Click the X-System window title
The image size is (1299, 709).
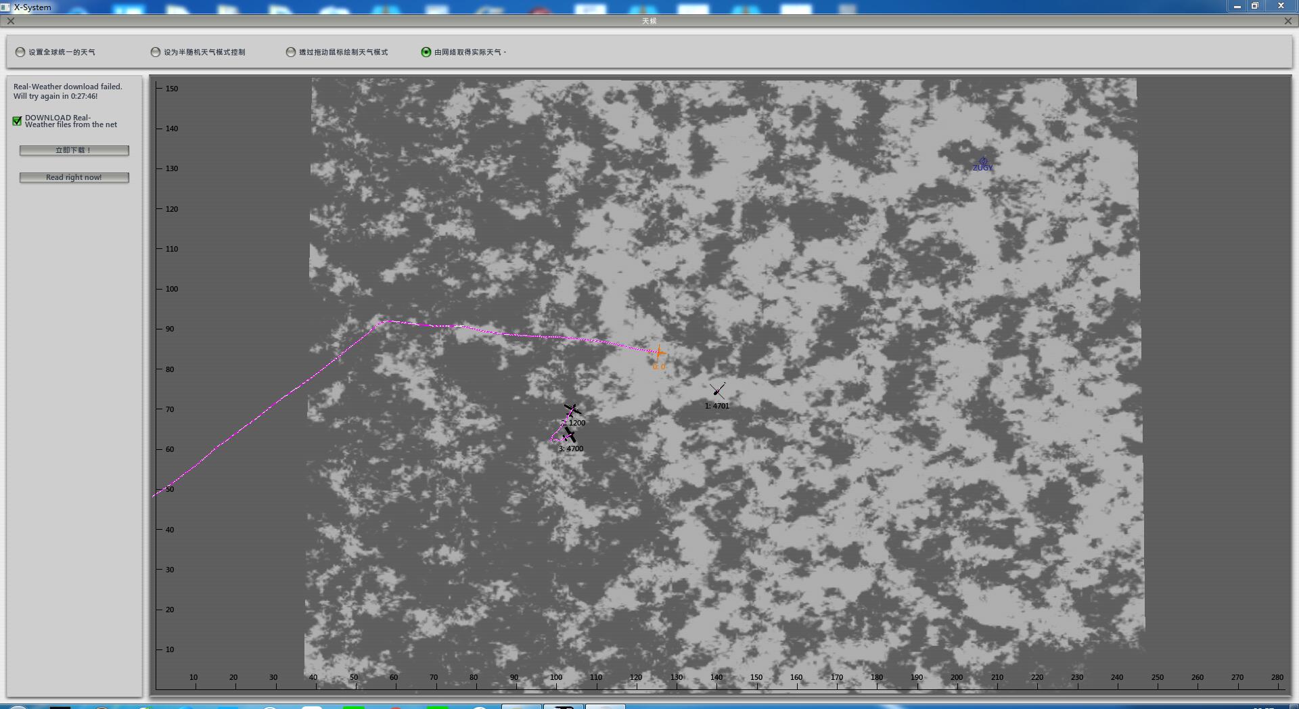tap(32, 7)
